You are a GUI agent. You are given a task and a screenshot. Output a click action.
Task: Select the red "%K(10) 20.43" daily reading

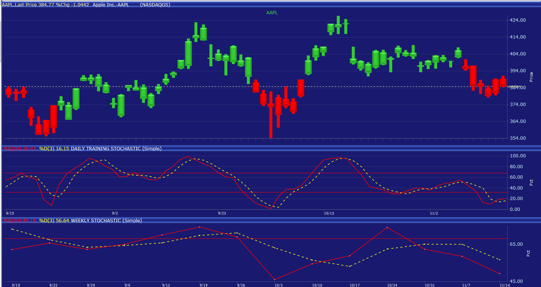point(20,149)
